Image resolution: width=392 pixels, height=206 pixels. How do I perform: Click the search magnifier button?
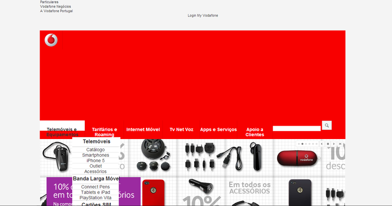pyautogui.click(x=327, y=125)
